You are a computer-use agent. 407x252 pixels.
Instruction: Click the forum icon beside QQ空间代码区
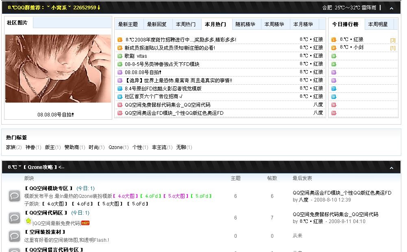[15, 218]
